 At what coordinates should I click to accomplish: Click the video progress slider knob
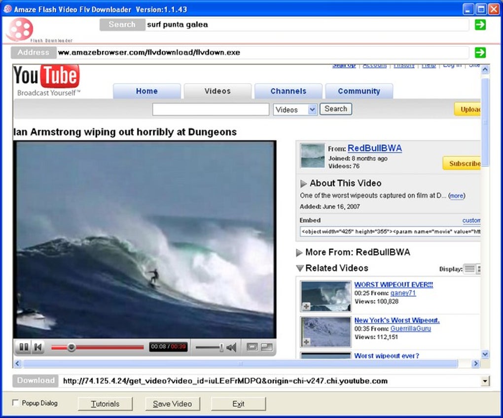(71, 347)
